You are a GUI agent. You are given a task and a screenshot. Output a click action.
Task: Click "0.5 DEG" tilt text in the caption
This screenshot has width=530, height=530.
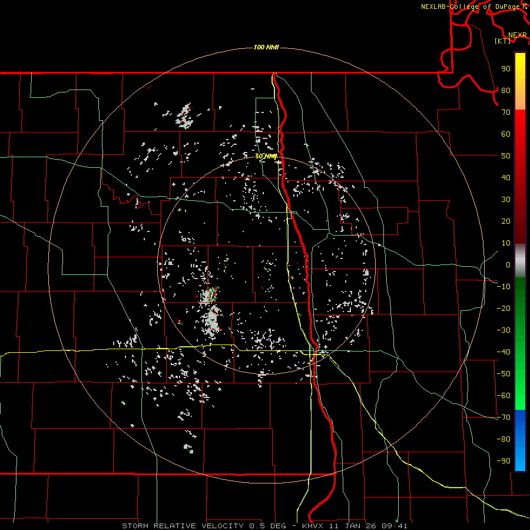[x=268, y=526]
